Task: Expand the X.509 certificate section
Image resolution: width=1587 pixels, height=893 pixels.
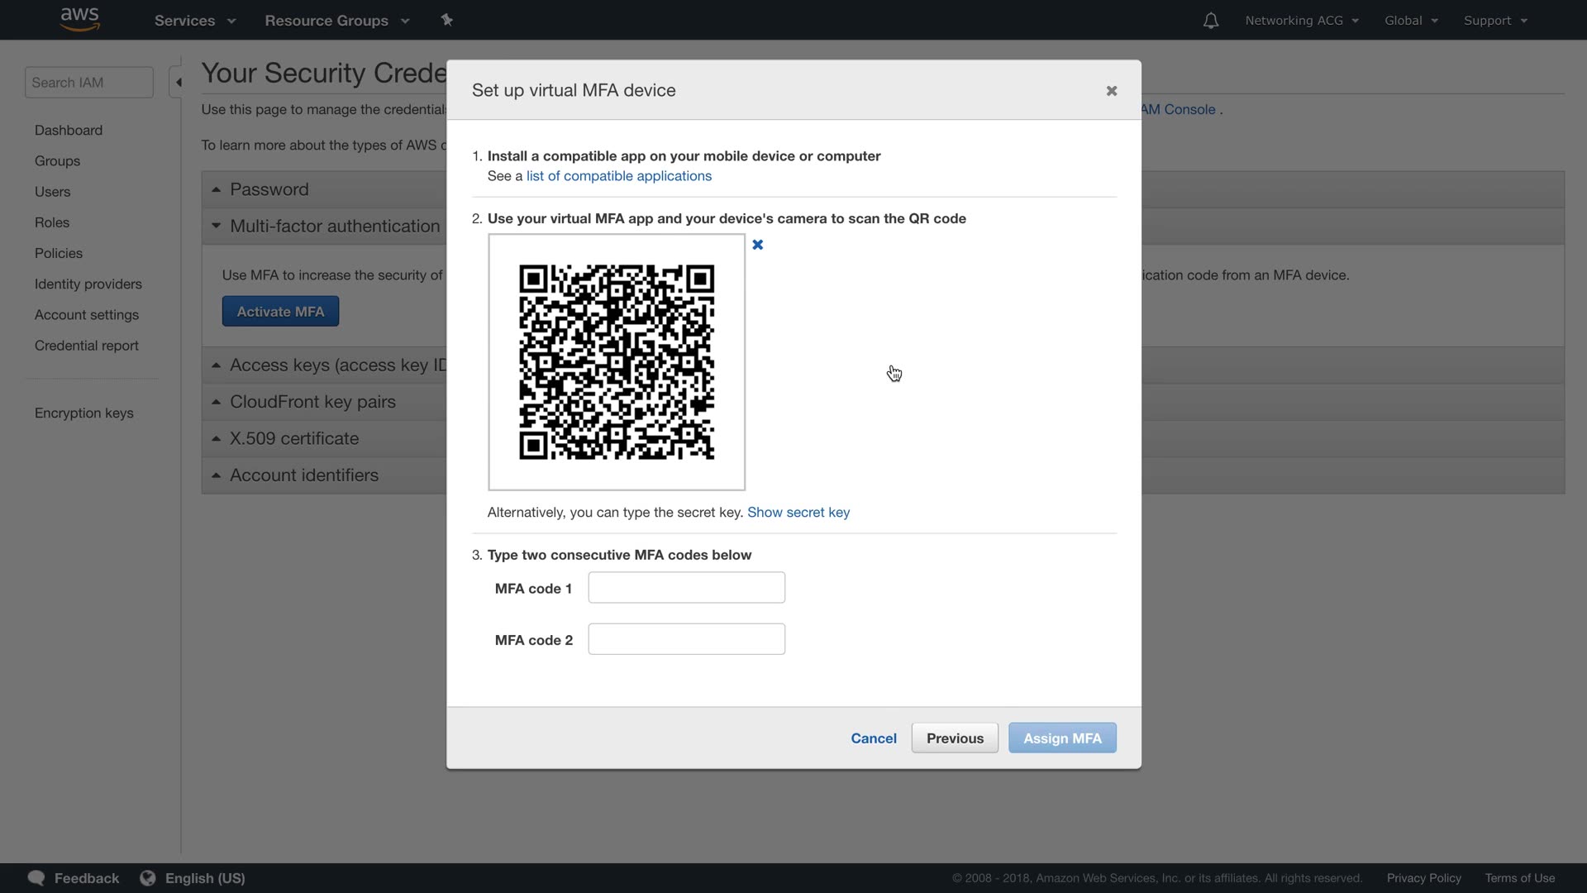Action: (293, 438)
